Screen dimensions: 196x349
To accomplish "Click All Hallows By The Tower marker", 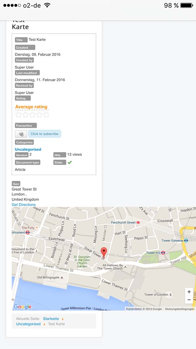I will click(125, 267).
